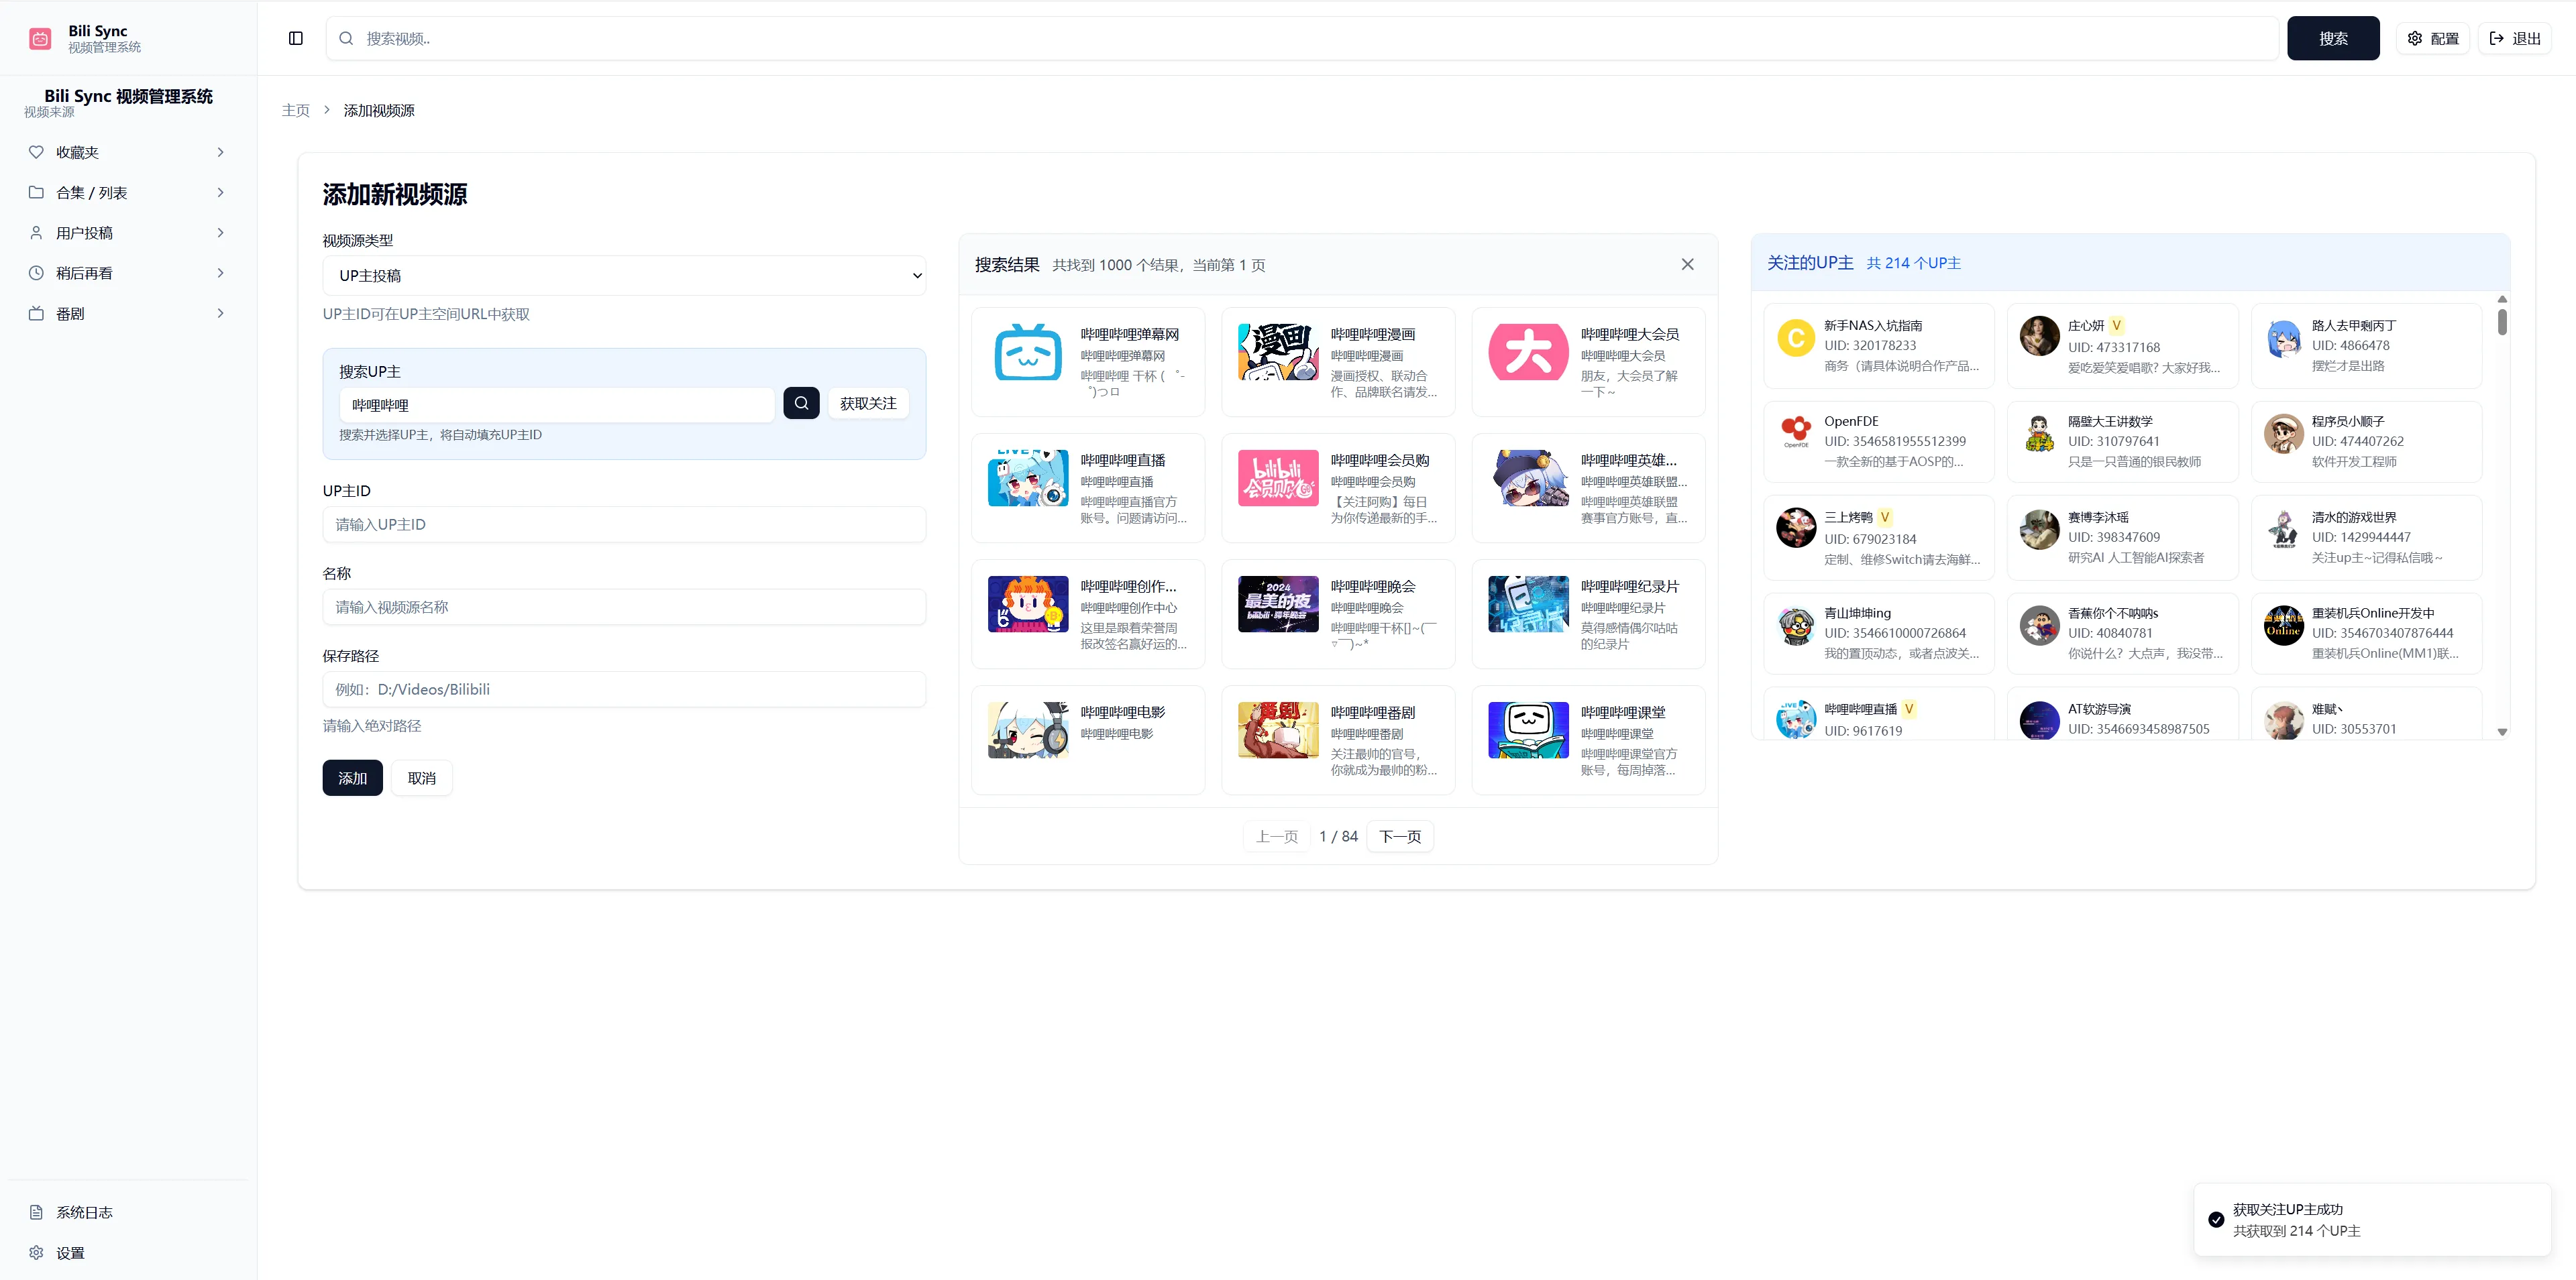The image size is (2576, 1280).
Task: Click the 哔哩哔哩大会员 pink avatar
Action: pyautogui.click(x=1528, y=352)
